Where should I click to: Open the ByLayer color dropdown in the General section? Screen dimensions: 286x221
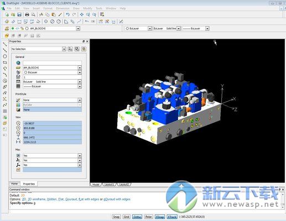[x=80, y=72]
